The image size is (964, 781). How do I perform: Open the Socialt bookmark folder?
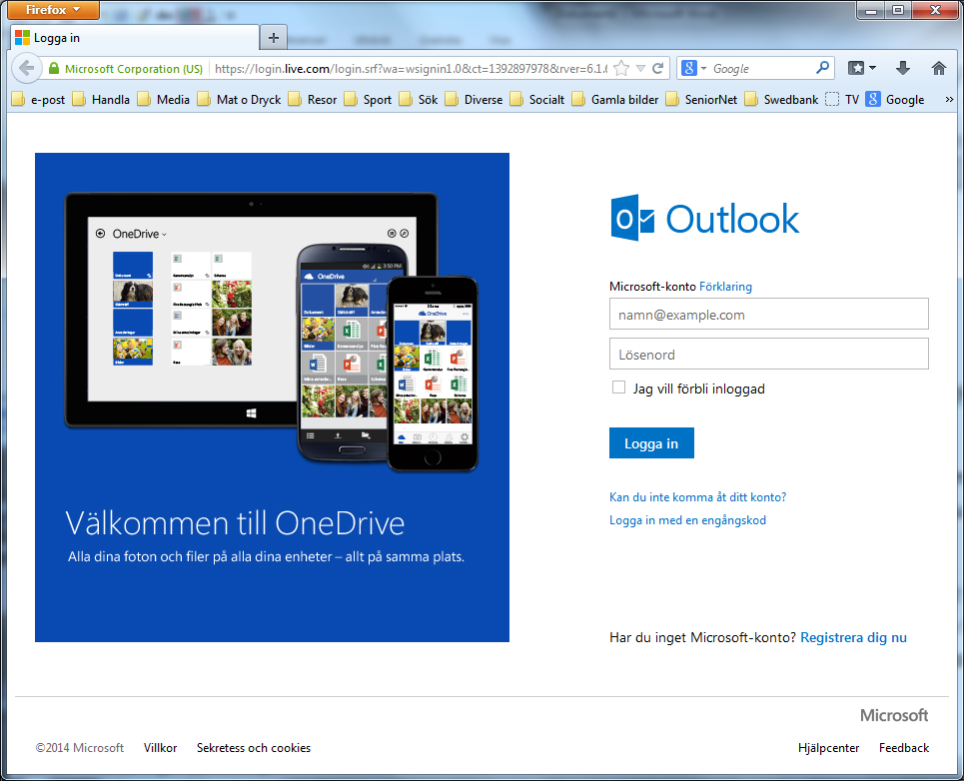[x=537, y=100]
